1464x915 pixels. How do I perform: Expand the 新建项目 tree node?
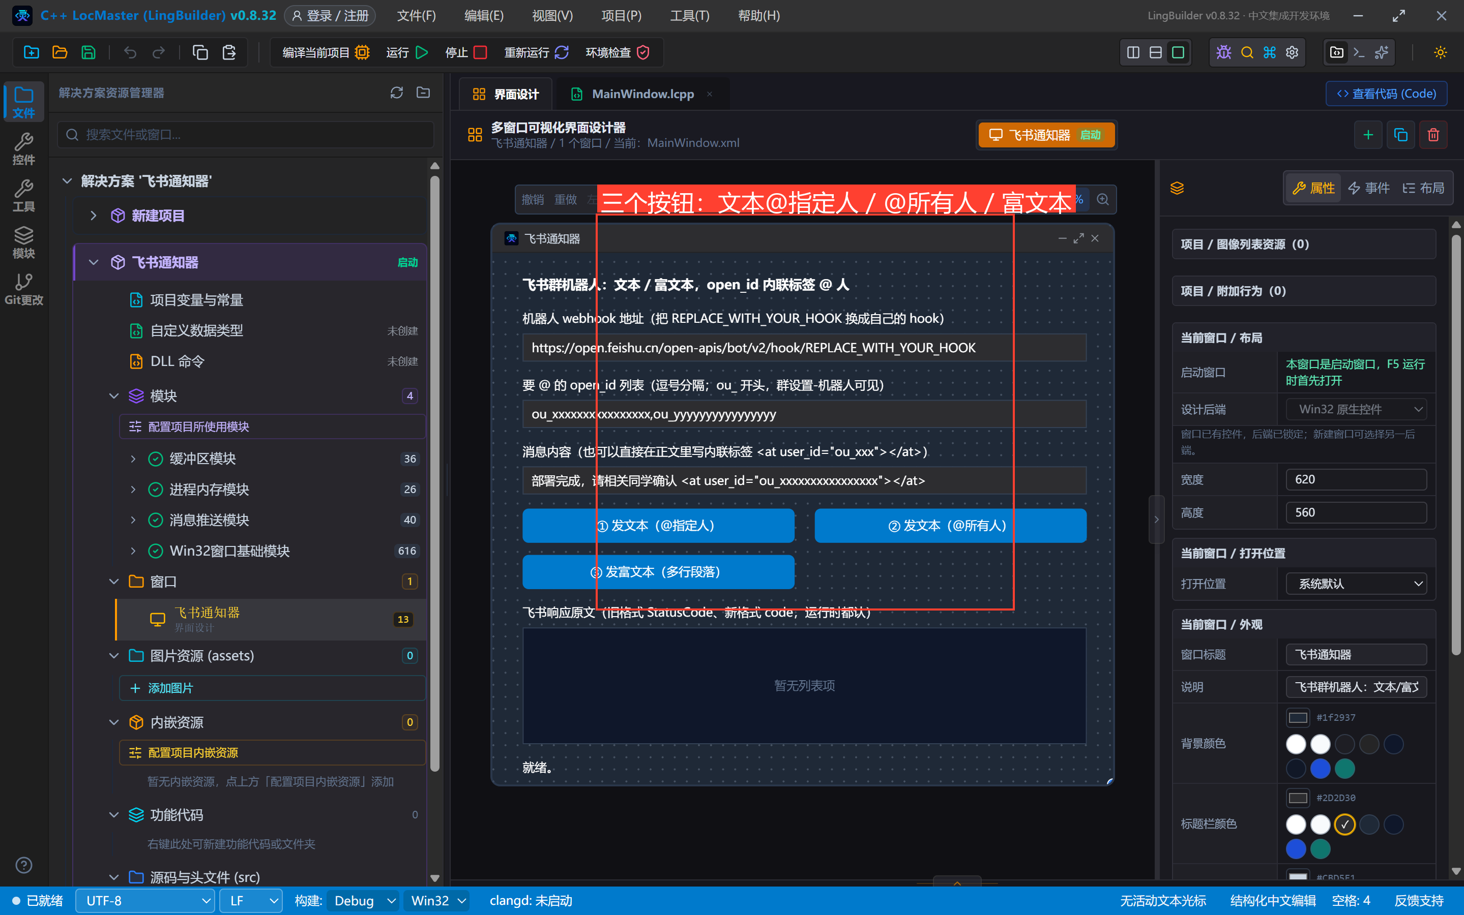[93, 216]
